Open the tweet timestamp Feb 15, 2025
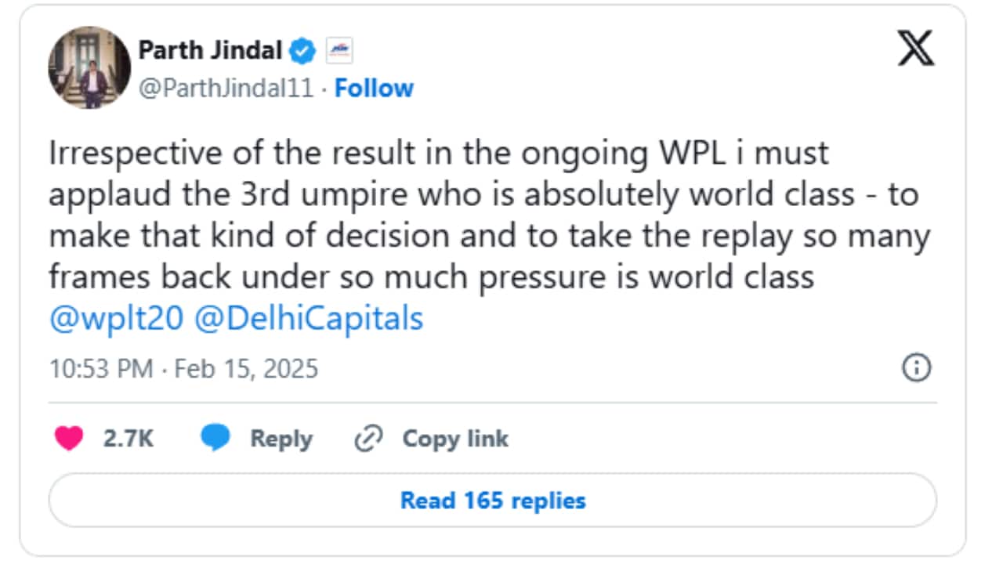The height and width of the screenshot is (564, 1003). pos(184,367)
